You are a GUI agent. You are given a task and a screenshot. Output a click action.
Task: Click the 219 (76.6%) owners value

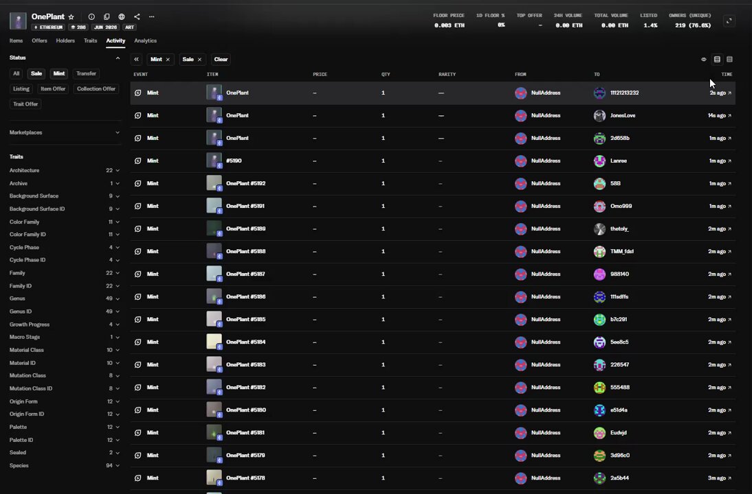(x=692, y=25)
